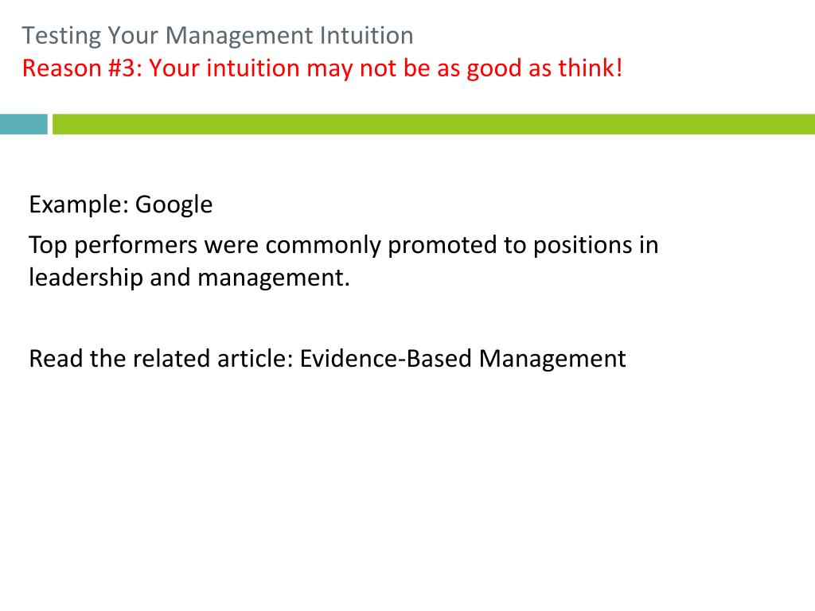
Task: Click the 'Example:' label text
Action: click(79, 205)
